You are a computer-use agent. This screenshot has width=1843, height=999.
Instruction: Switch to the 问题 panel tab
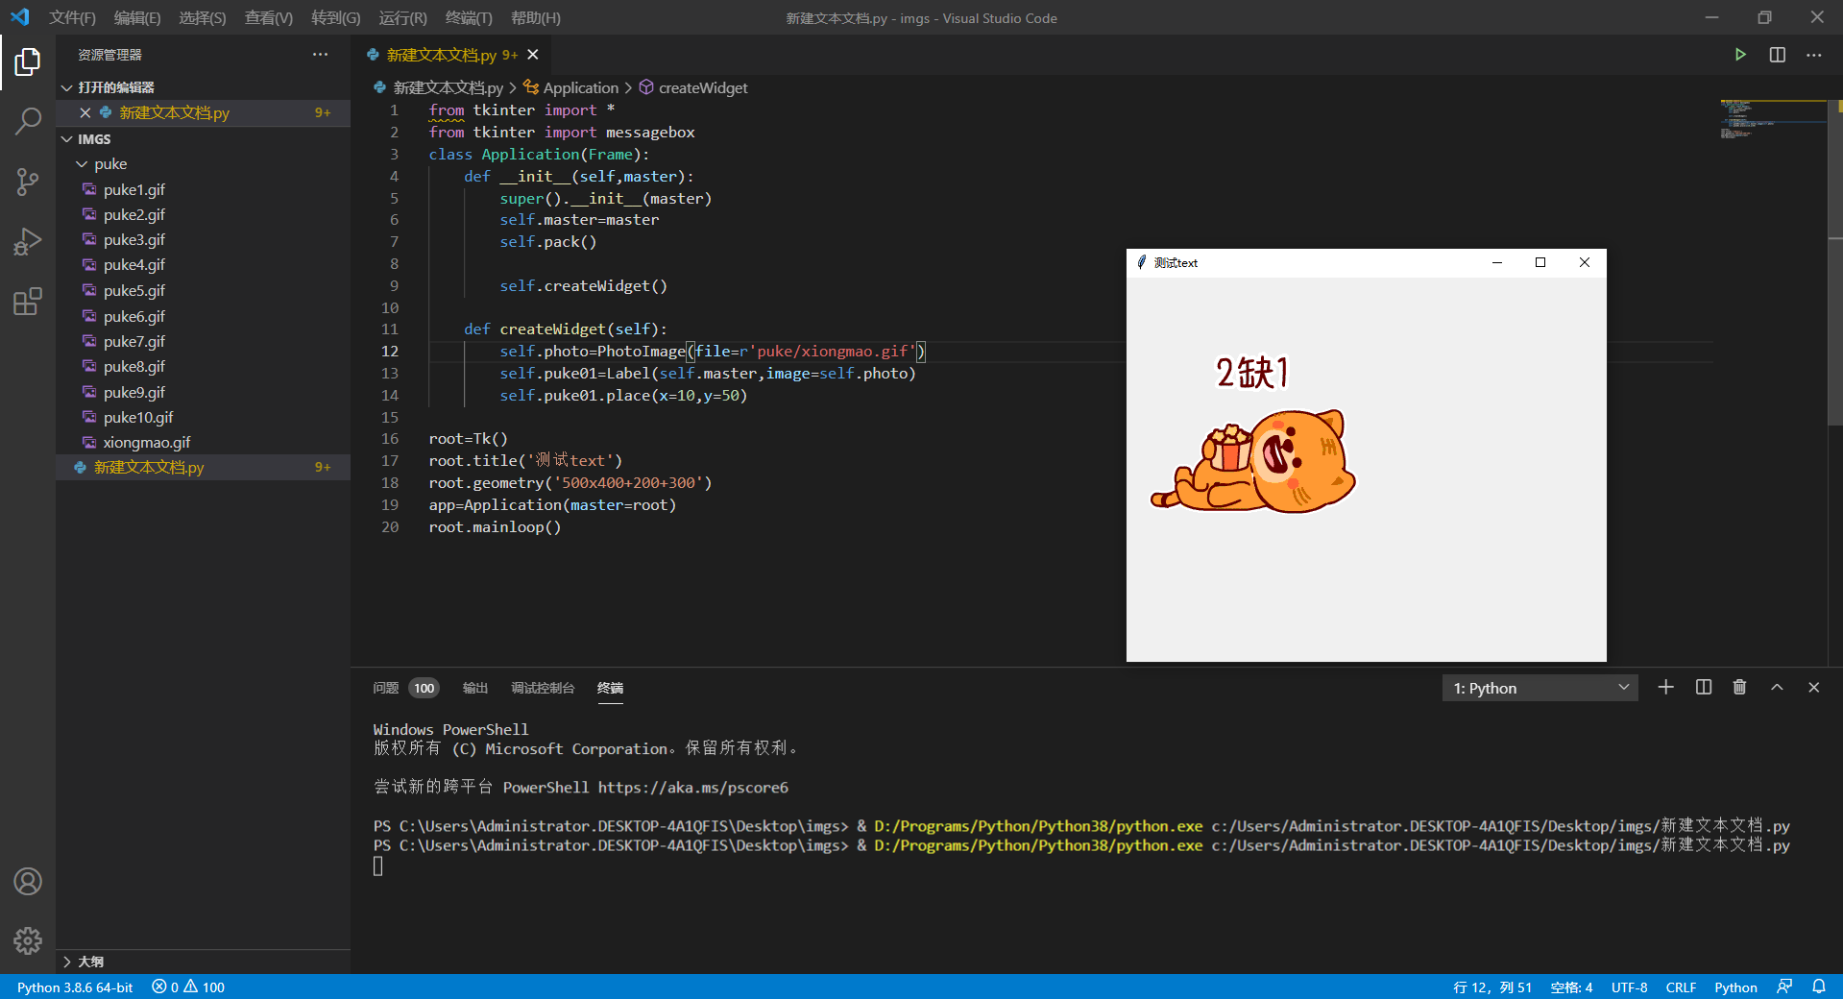(x=386, y=688)
